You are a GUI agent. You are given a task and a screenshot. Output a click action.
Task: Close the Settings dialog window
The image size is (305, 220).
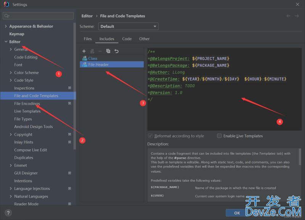coord(297,4)
